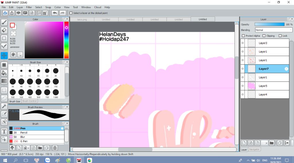Select the Text tool
Screen dimensions: 294x163
[x=4, y=132]
